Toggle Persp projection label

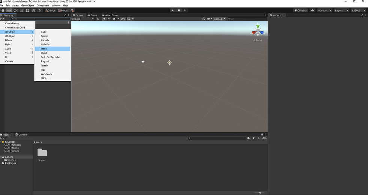(258, 40)
